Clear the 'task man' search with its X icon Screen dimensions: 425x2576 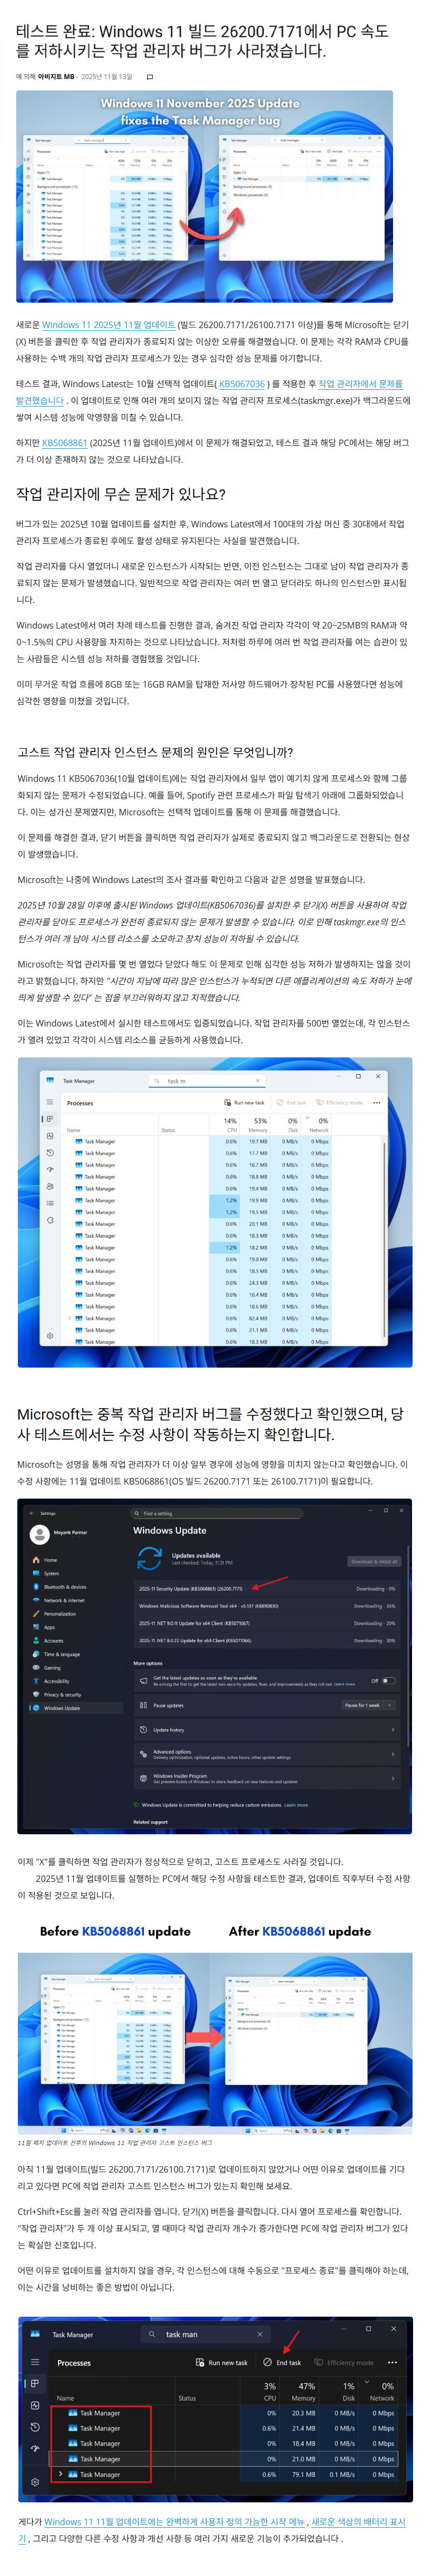[x=259, y=2334]
